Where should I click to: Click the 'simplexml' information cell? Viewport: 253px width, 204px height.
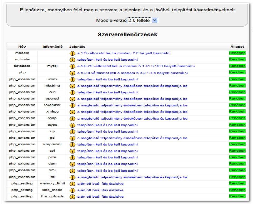tap(52, 144)
